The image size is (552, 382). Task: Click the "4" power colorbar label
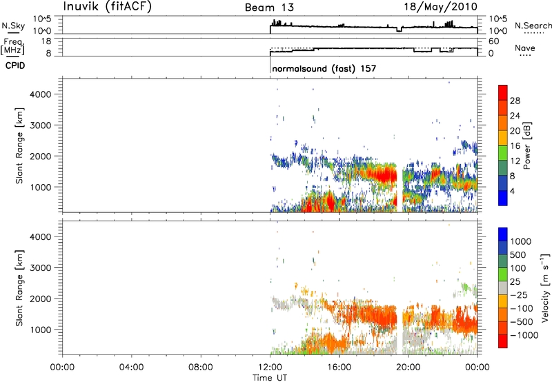click(512, 191)
